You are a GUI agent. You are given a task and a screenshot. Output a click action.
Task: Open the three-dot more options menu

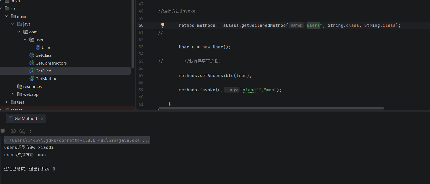pyautogui.click(x=30, y=131)
